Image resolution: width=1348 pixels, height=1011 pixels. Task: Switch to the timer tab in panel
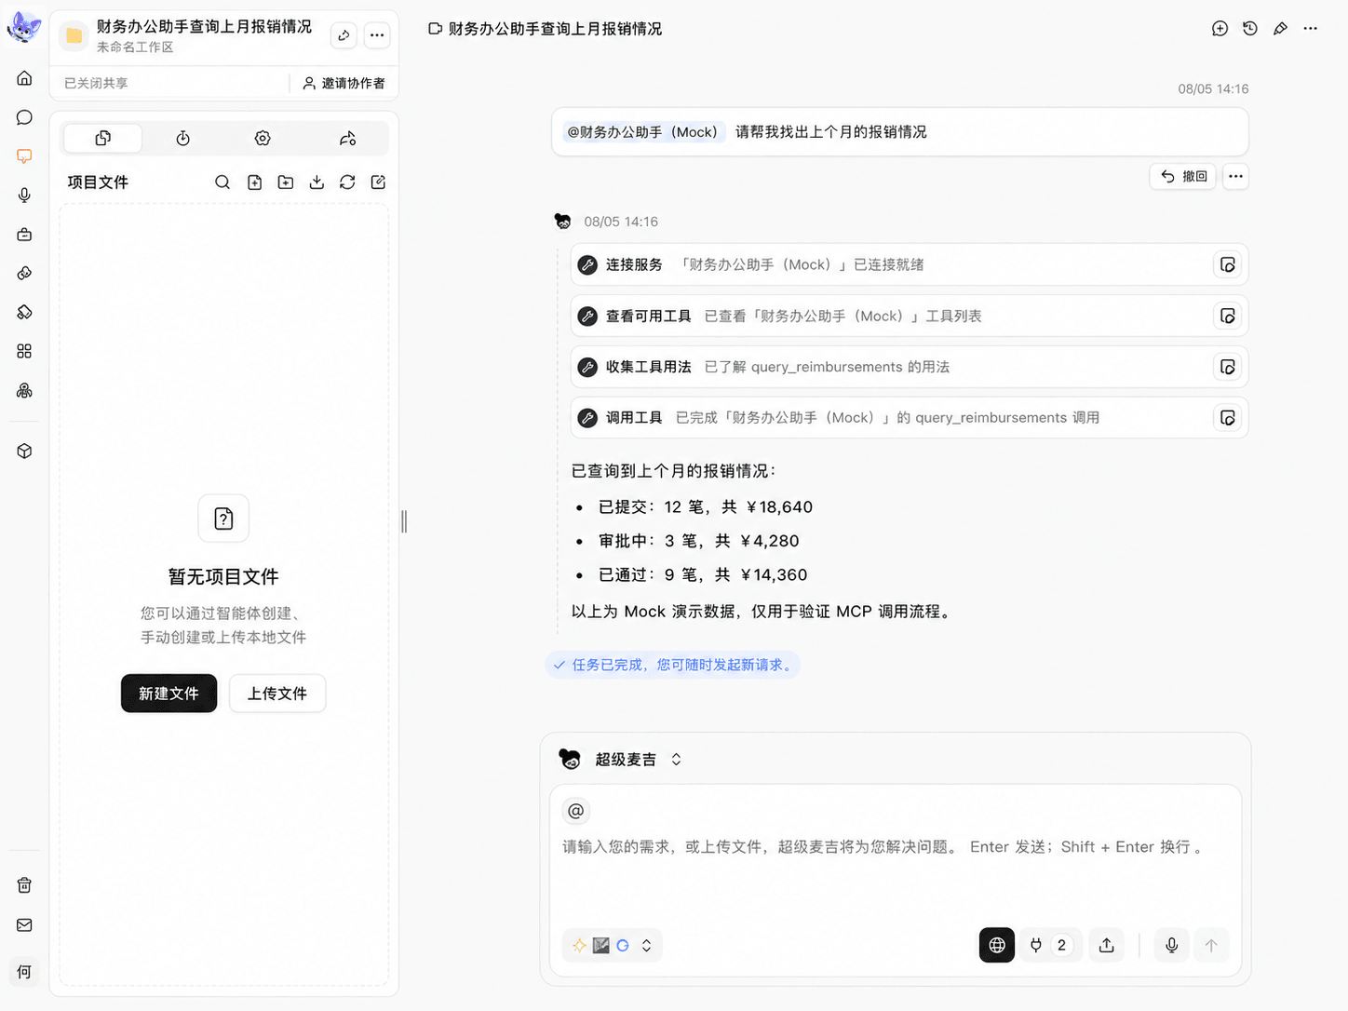[182, 138]
